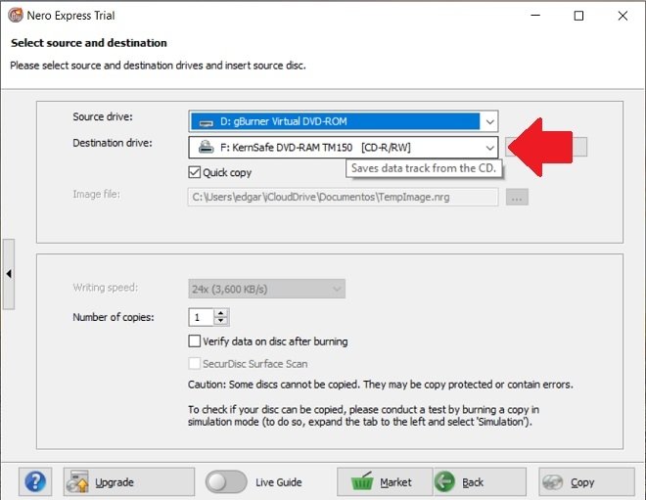The width and height of the screenshot is (646, 500).
Task: Click the recorder icon of the F: KernSafe entry
Action: click(x=206, y=147)
